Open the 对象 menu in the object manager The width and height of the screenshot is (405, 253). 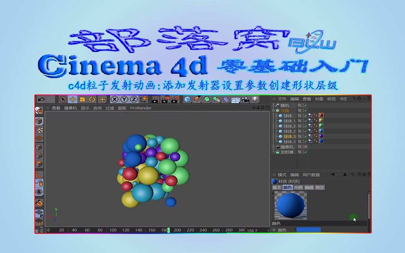pos(319,99)
